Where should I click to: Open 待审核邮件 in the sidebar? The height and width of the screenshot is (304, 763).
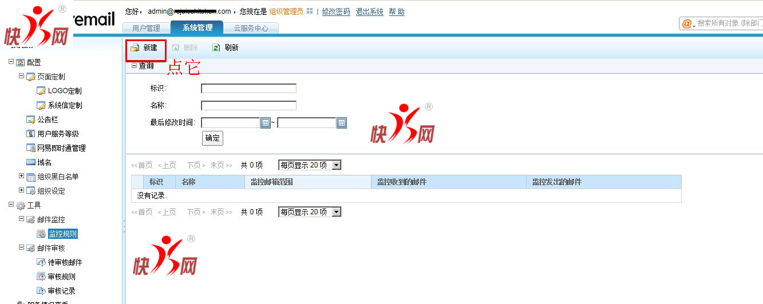pyautogui.click(x=65, y=262)
